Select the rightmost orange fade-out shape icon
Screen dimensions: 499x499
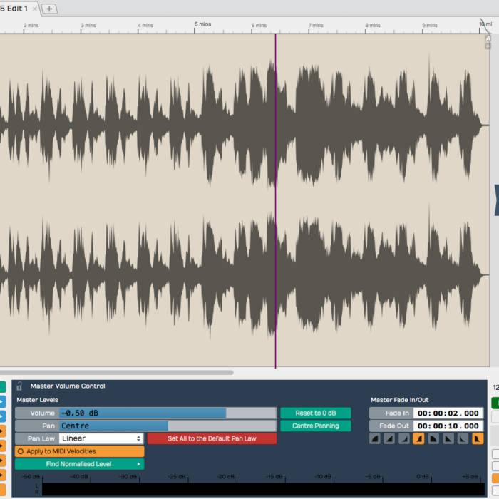point(478,439)
